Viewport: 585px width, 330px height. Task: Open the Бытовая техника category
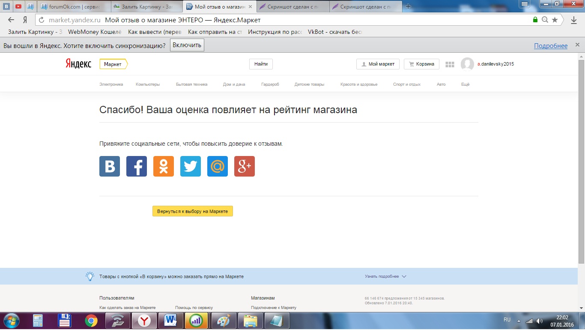click(192, 84)
